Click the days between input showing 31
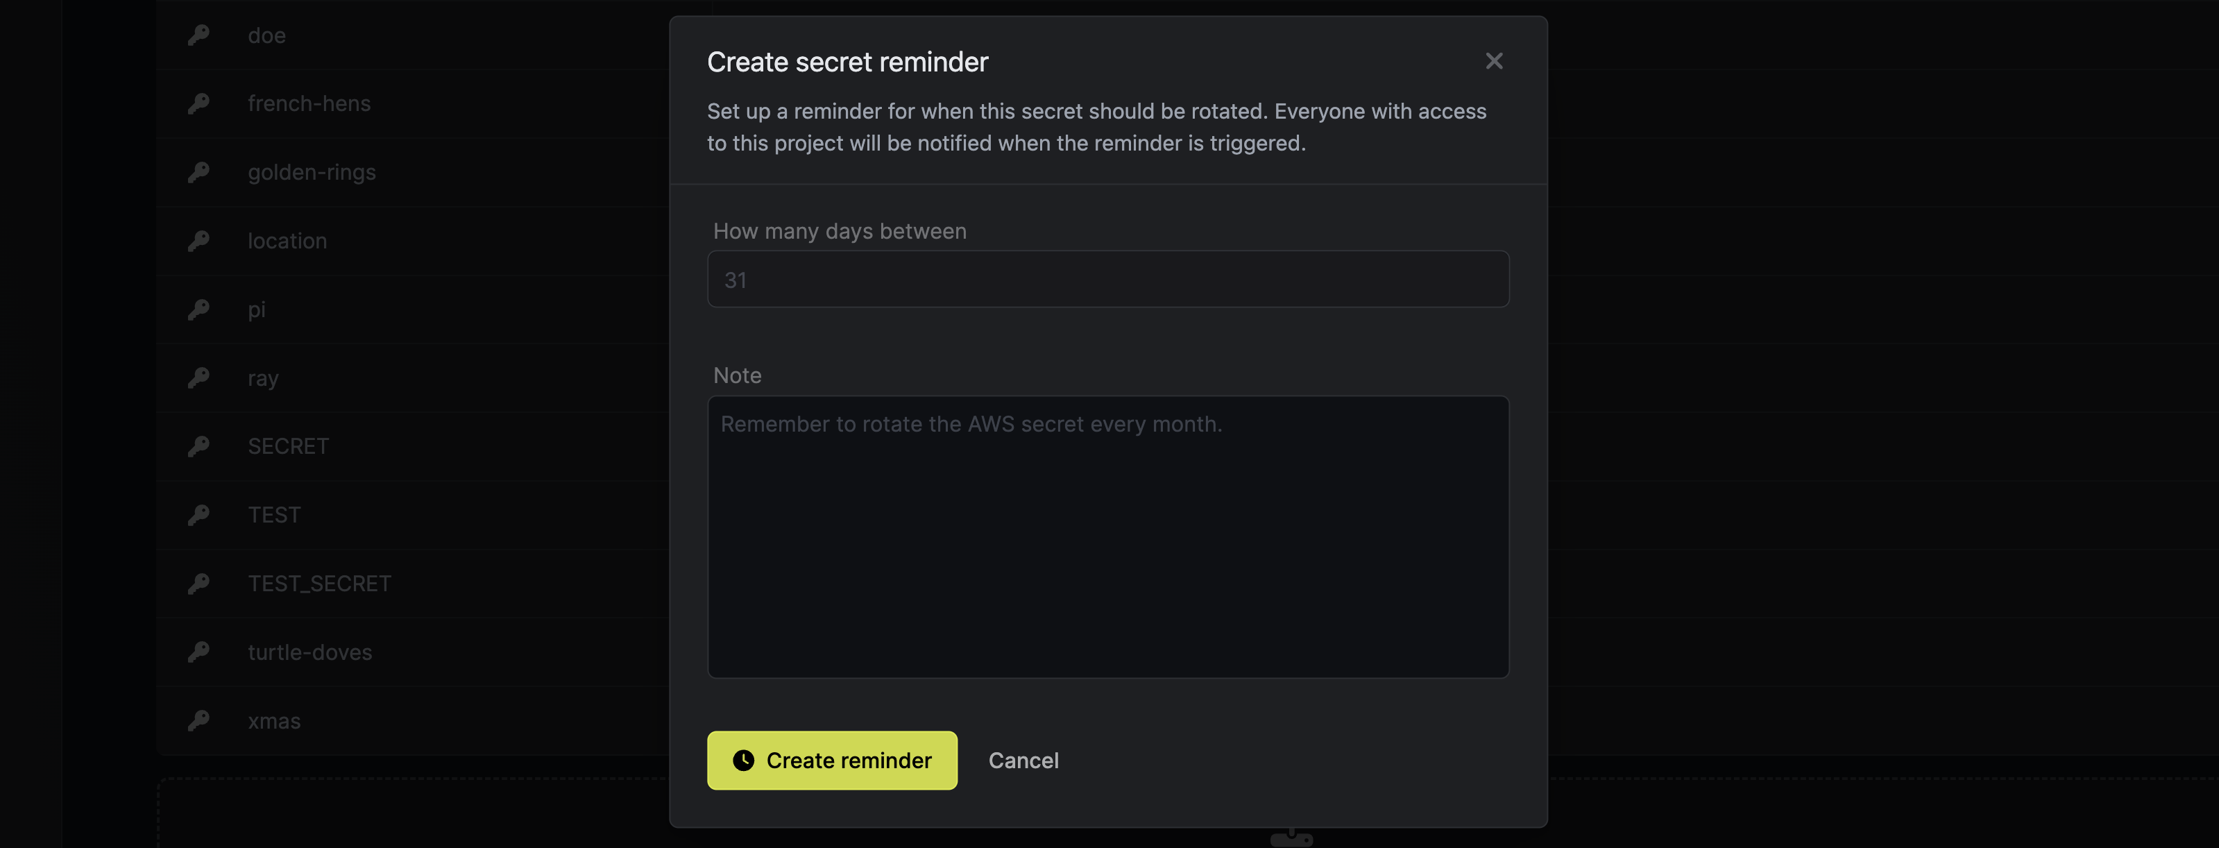Image resolution: width=2219 pixels, height=848 pixels. tap(1108, 279)
